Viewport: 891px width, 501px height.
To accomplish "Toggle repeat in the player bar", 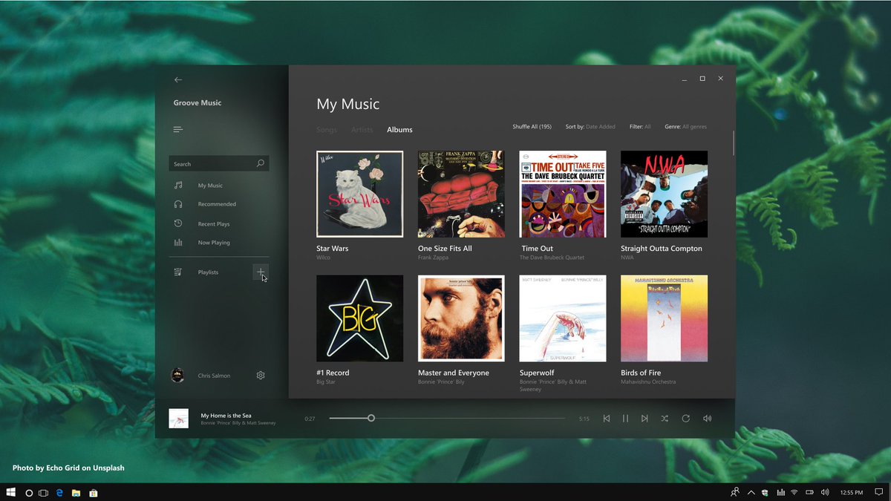I will point(686,419).
